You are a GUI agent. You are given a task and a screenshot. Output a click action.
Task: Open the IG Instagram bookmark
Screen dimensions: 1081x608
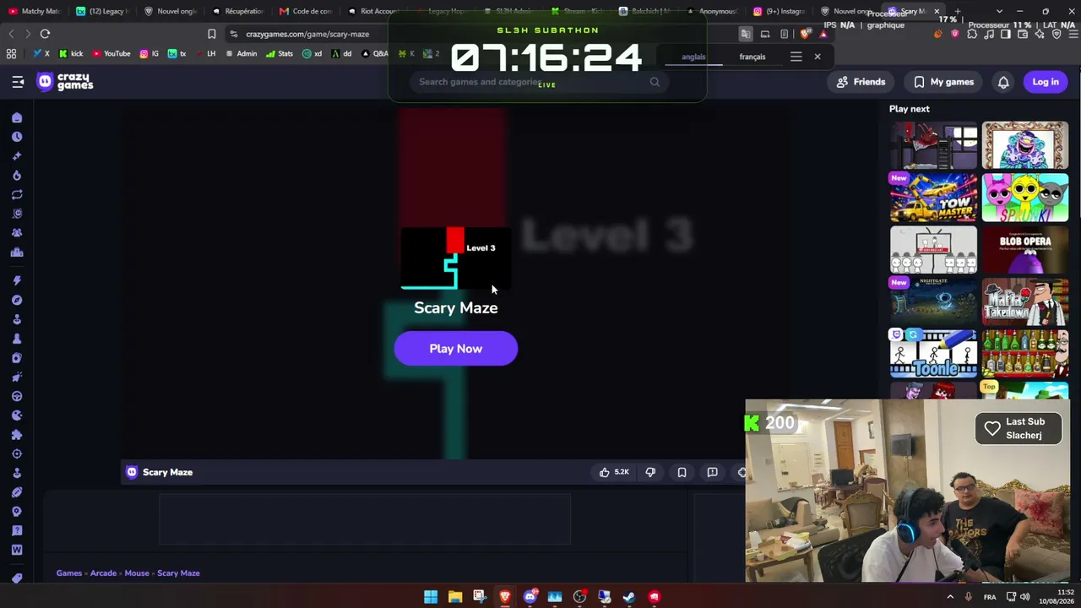[x=149, y=53]
